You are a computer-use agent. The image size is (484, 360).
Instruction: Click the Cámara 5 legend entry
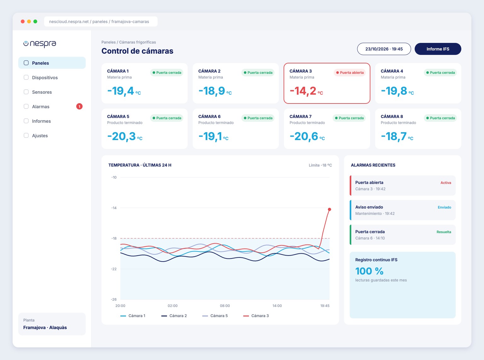click(x=215, y=316)
